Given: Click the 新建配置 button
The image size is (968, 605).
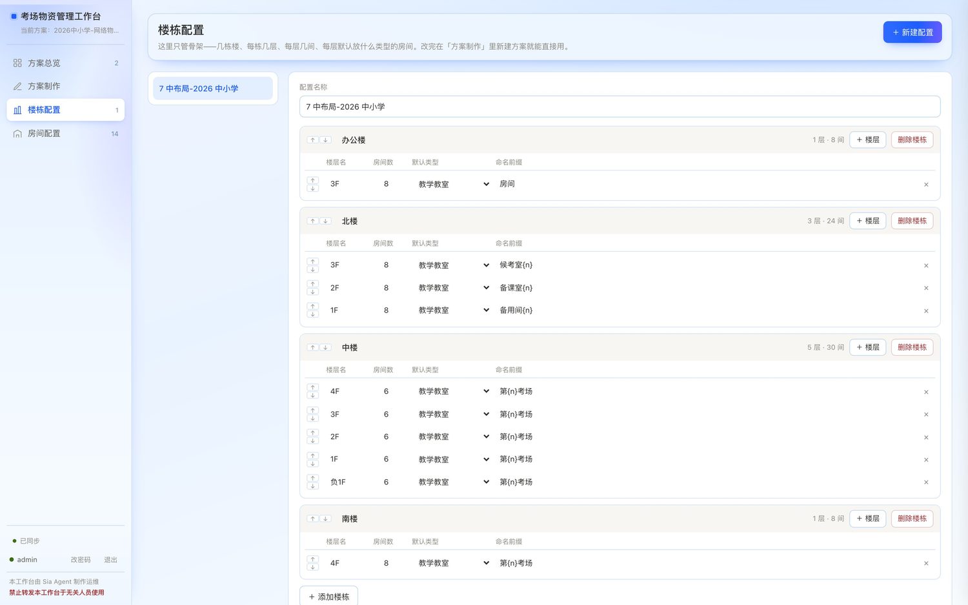Looking at the screenshot, I should [913, 32].
